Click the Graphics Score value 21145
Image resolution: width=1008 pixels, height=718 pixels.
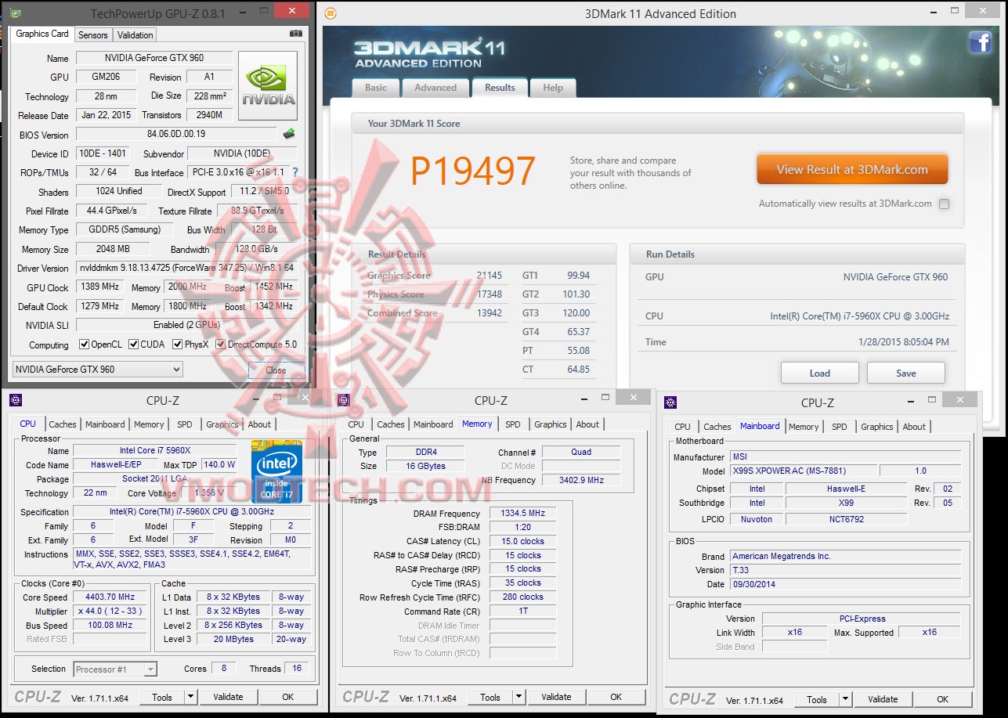[490, 276]
